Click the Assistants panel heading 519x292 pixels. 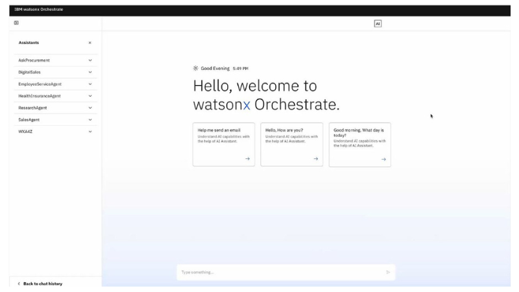(29, 43)
